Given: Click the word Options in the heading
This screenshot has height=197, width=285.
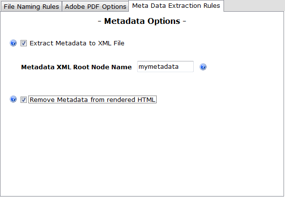Looking at the screenshot, I should (164, 21).
